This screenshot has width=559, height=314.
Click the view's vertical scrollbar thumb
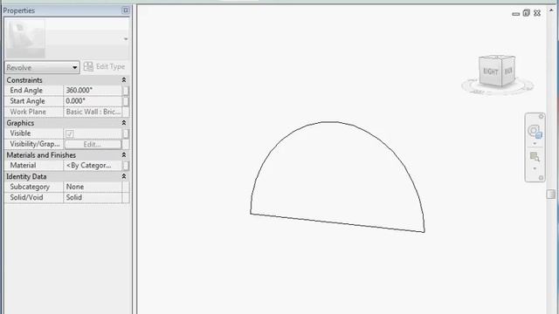551,194
